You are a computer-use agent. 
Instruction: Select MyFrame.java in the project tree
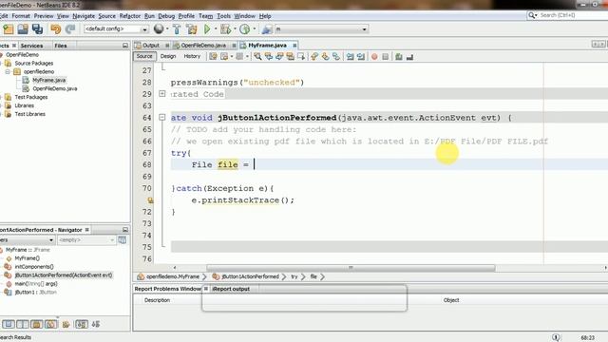pos(48,80)
